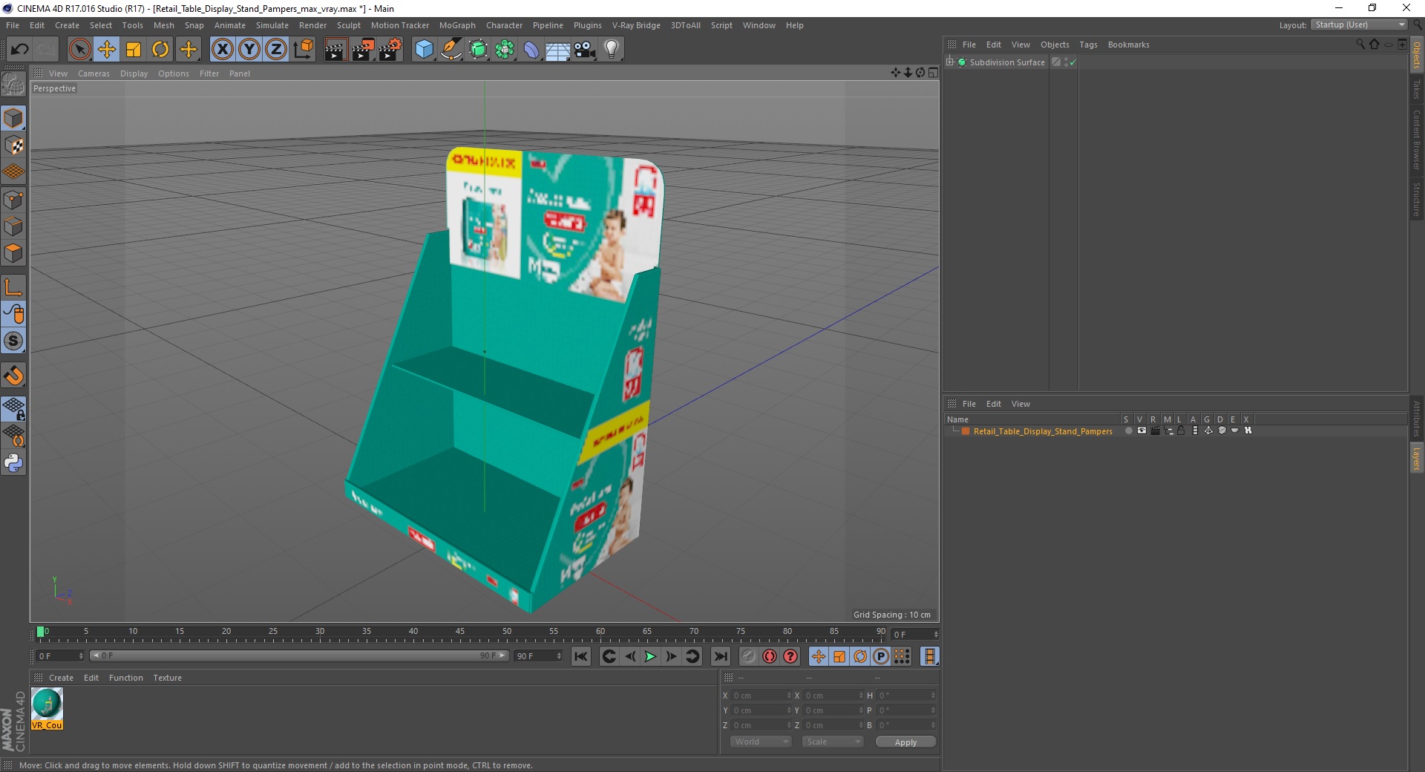Open the Array modeling objects icon
This screenshot has height=772, width=1425.
pyautogui.click(x=505, y=50)
